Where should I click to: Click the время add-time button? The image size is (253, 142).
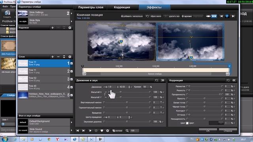[x=187, y=16]
